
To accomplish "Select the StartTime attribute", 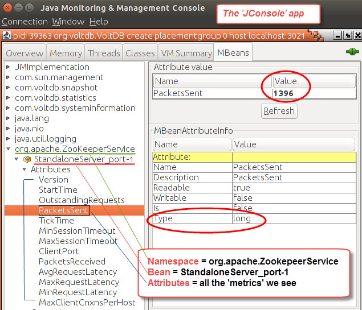I will tap(58, 190).
